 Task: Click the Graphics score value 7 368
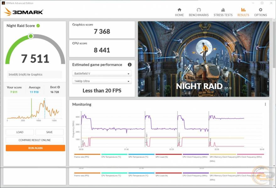click(x=102, y=31)
